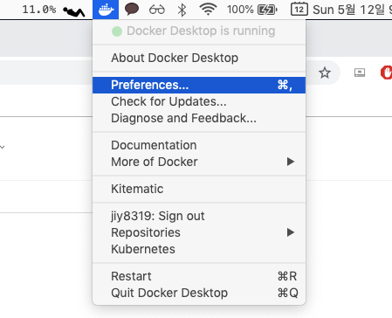Viewport: 392px width, 318px height.
Task: Open Documentation from Docker menu
Action: [x=199, y=145]
